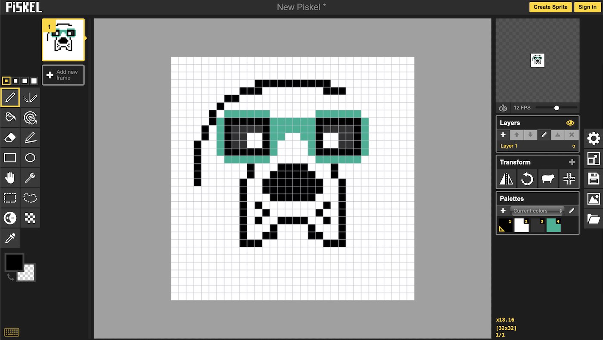Open the Export image panel
The height and width of the screenshot is (340, 603).
point(594,199)
